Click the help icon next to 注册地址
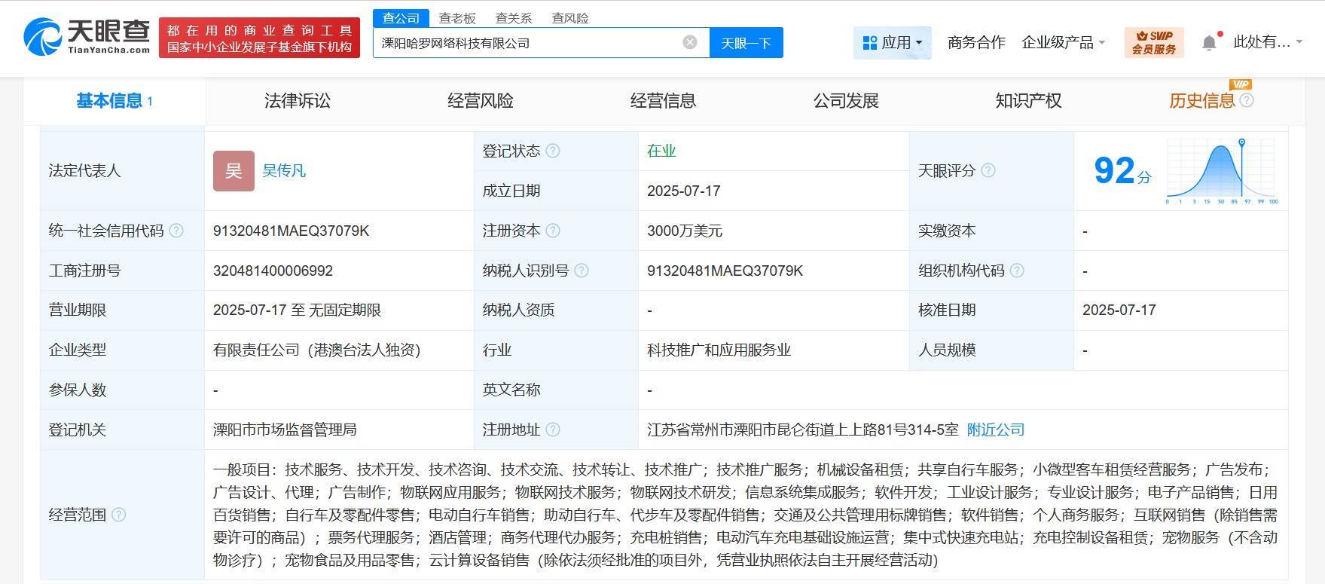The image size is (1325, 584). click(553, 430)
